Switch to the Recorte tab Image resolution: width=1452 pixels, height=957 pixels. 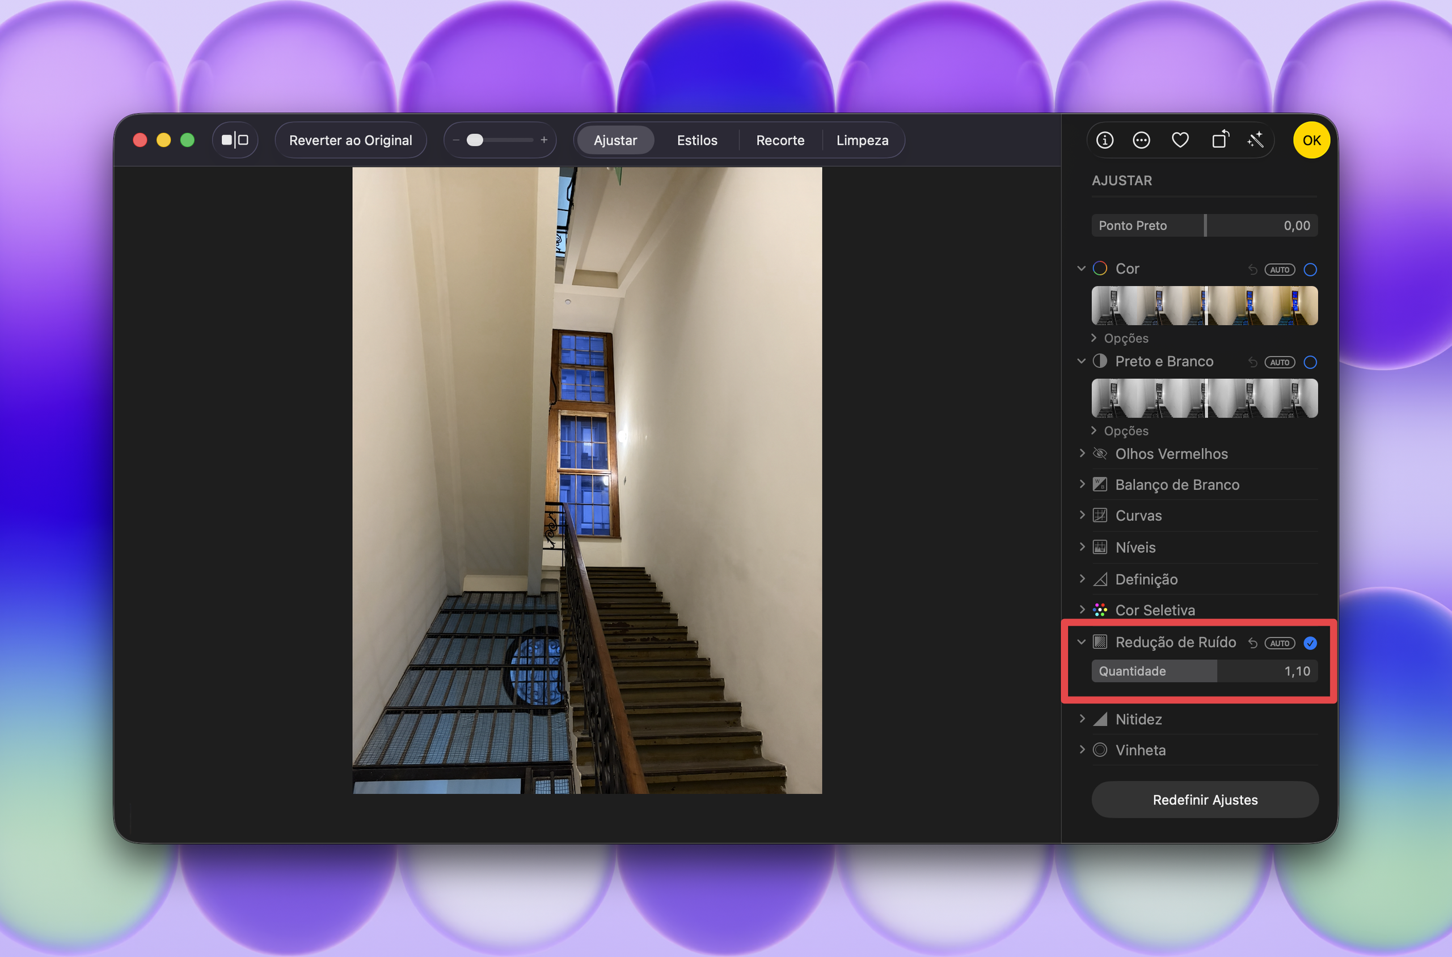(780, 140)
